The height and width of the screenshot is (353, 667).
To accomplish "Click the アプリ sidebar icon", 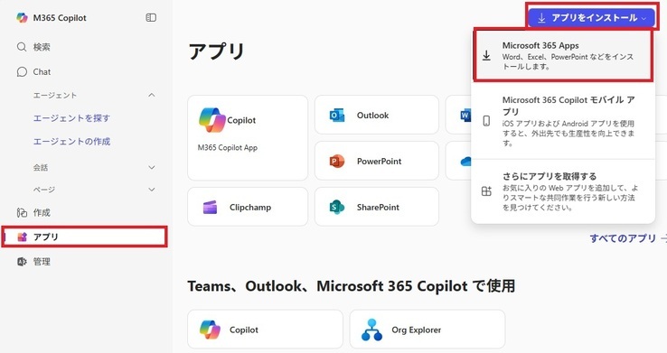I will [22, 237].
